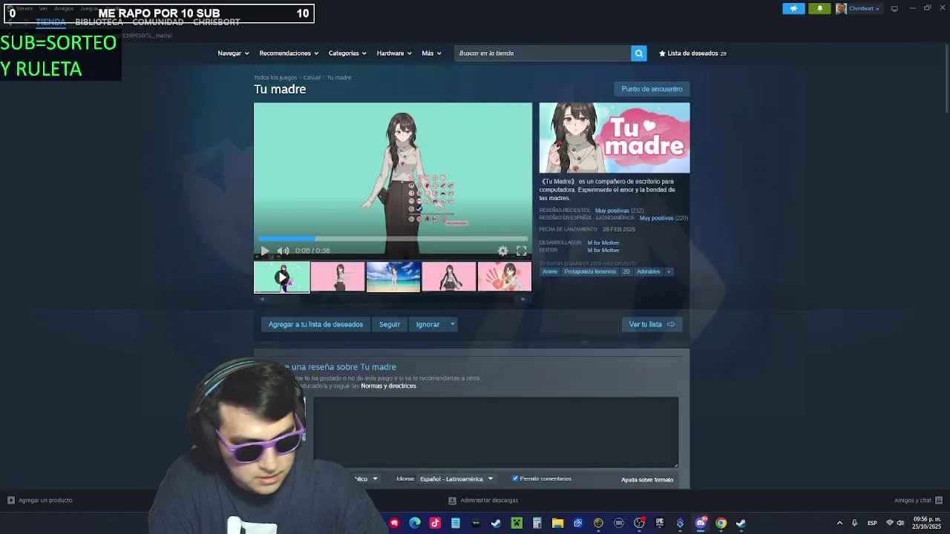Select the last thumbnail with hearts
Screen dimensions: 950x534
(x=505, y=277)
